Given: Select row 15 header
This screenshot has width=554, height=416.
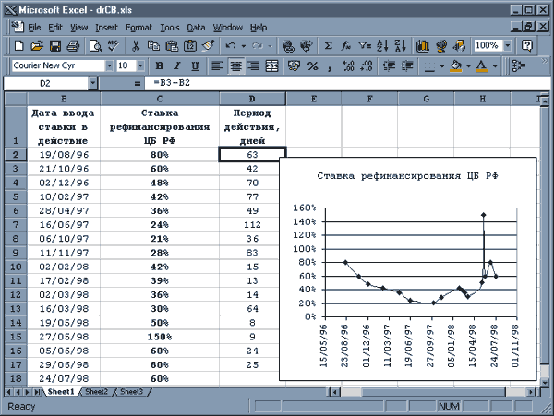Looking at the screenshot, I should 16,337.
